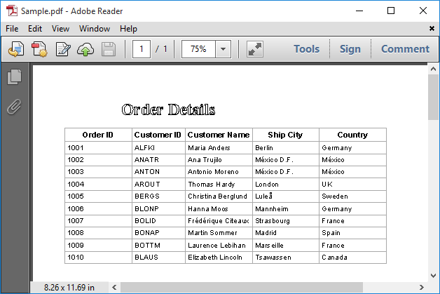Viewport: 440px width, 294px height.
Task: Click the Order ID column header
Action: pyautogui.click(x=97, y=135)
